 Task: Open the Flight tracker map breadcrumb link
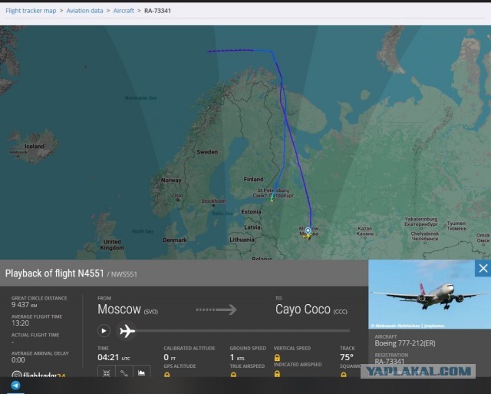coord(31,11)
